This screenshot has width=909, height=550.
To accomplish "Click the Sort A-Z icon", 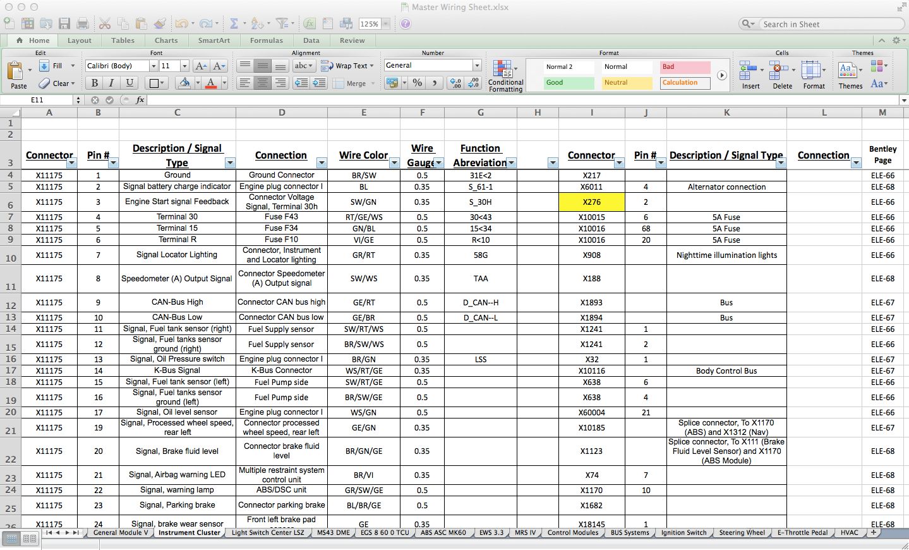I will pyautogui.click(x=256, y=23).
